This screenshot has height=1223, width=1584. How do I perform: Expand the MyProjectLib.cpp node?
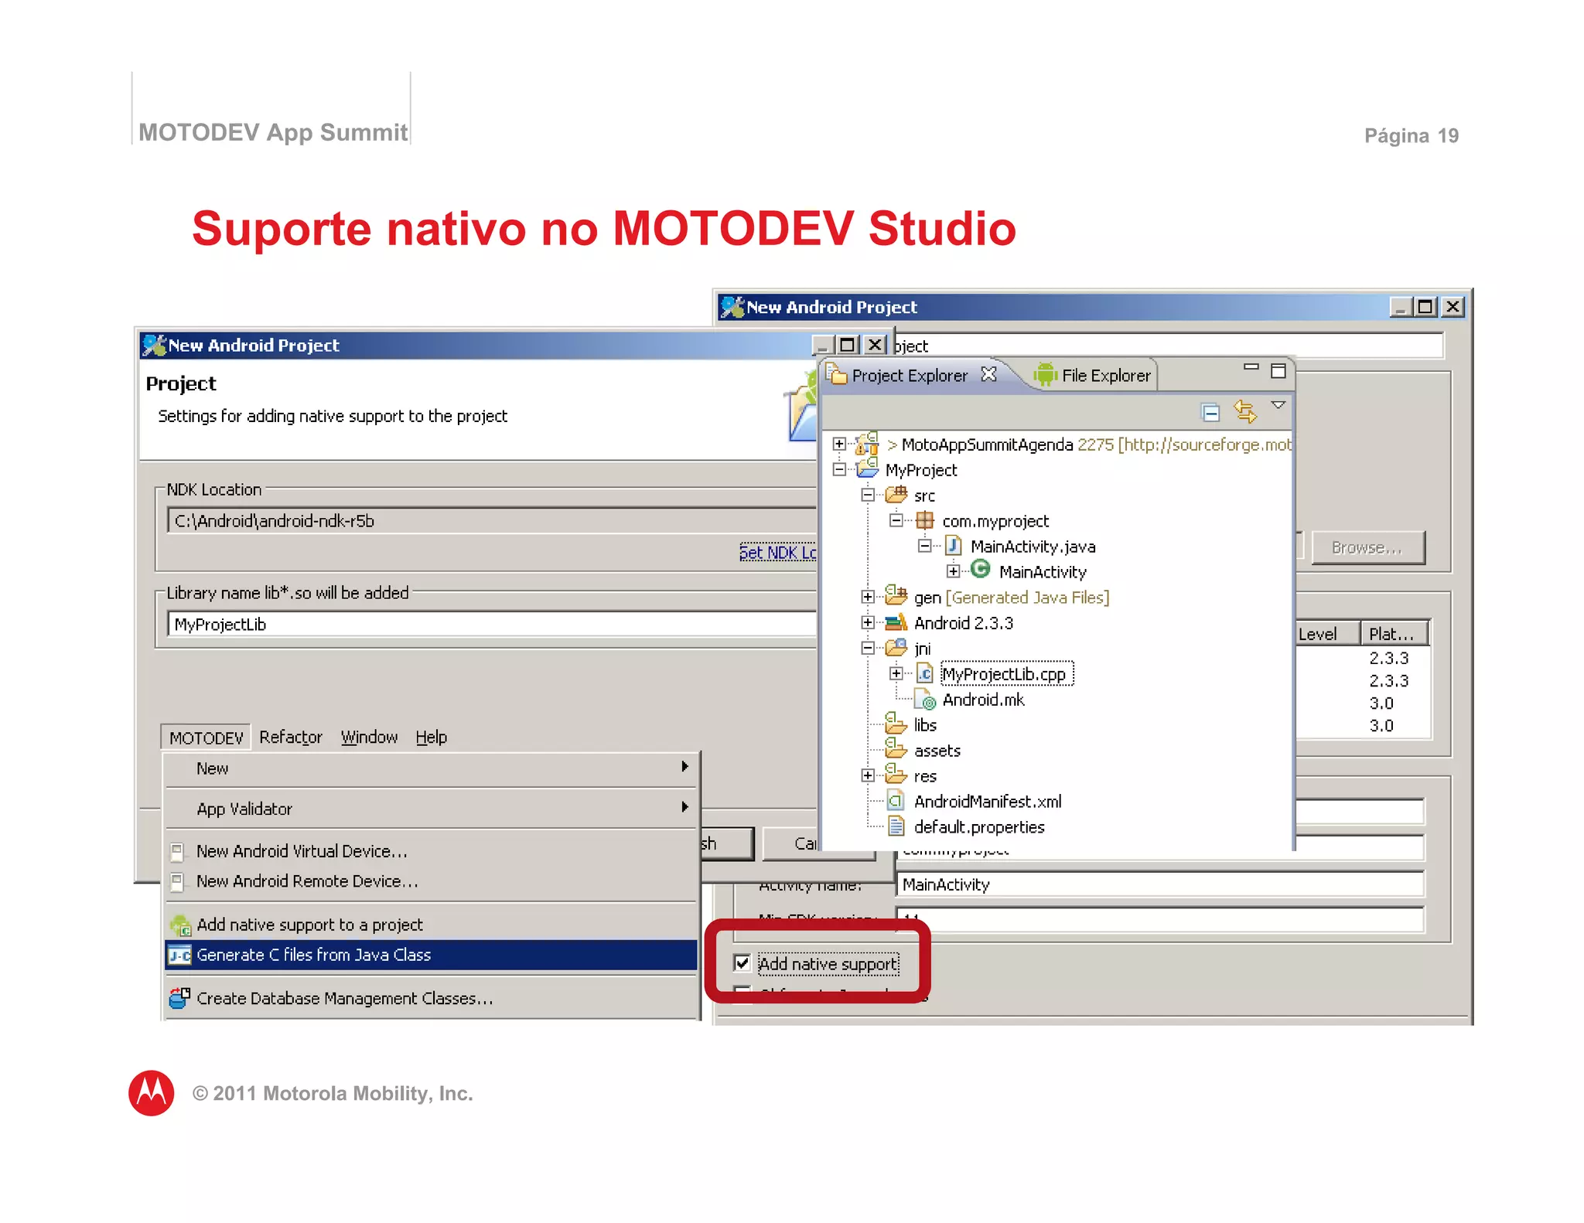(x=896, y=673)
